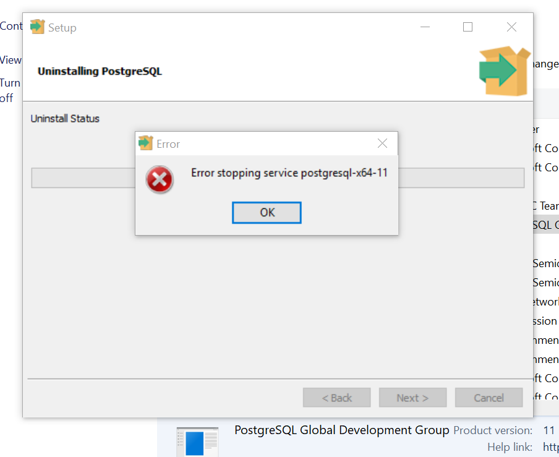Open the Help link URL
The height and width of the screenshot is (457, 559).
click(551, 446)
